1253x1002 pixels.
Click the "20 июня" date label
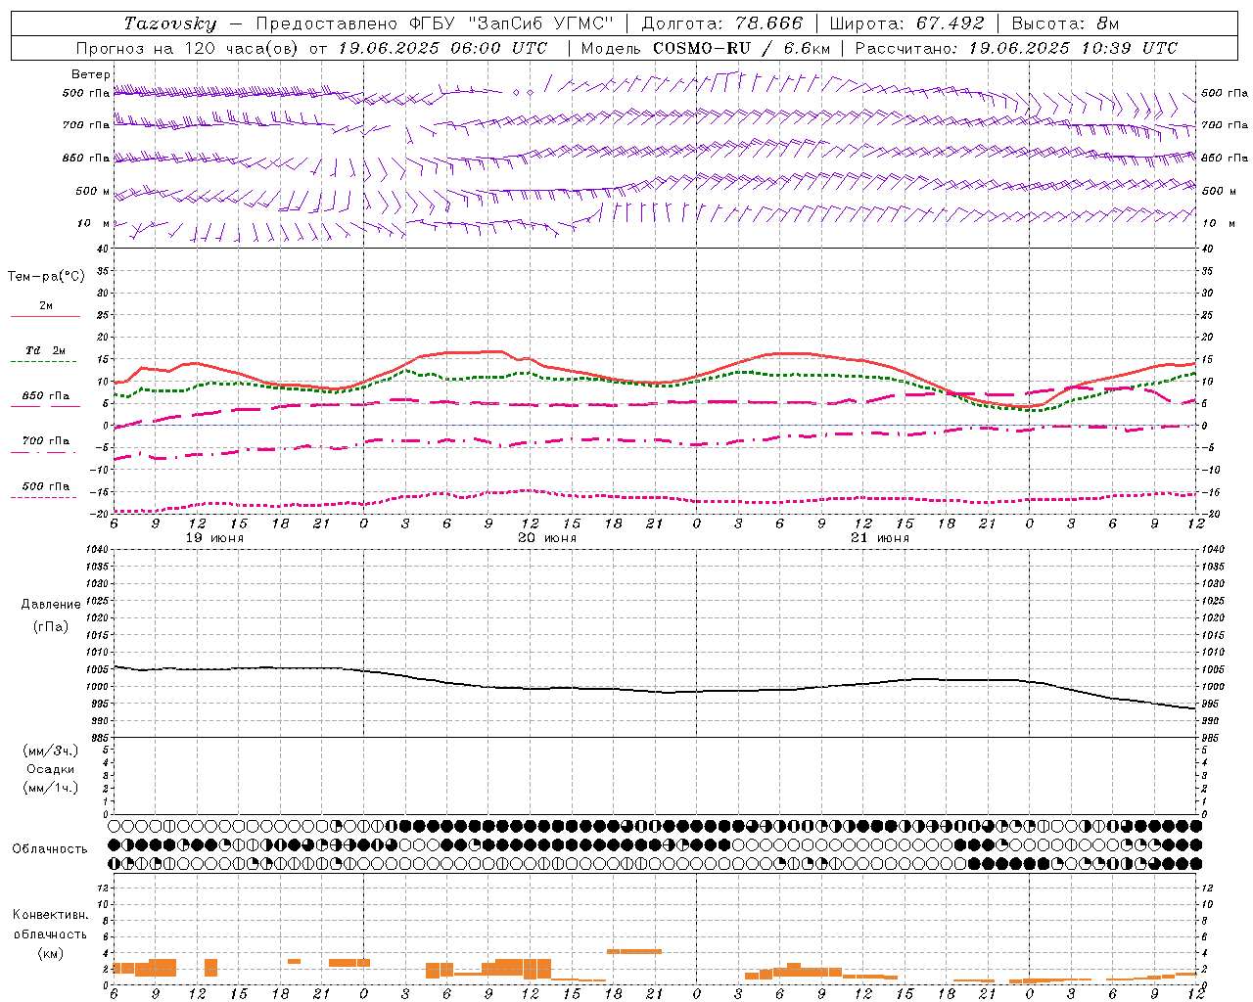coord(547,538)
